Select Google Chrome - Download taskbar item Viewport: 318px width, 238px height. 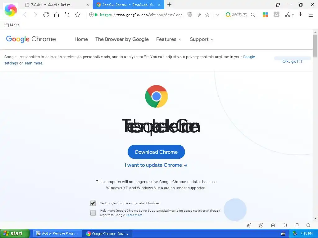coord(107,234)
